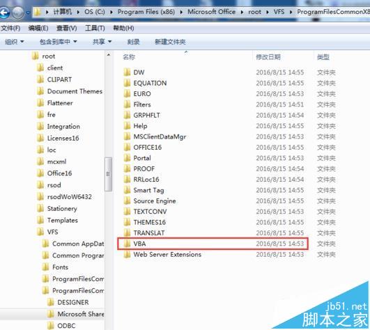Select Program Files (x86) breadcrumb
This screenshot has width=370, height=330.
click(146, 12)
